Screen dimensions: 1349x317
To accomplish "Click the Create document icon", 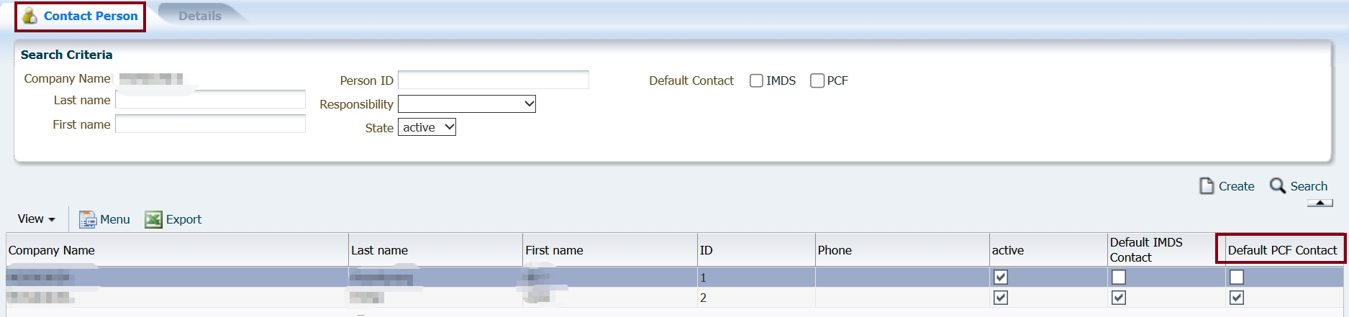I will [1207, 186].
